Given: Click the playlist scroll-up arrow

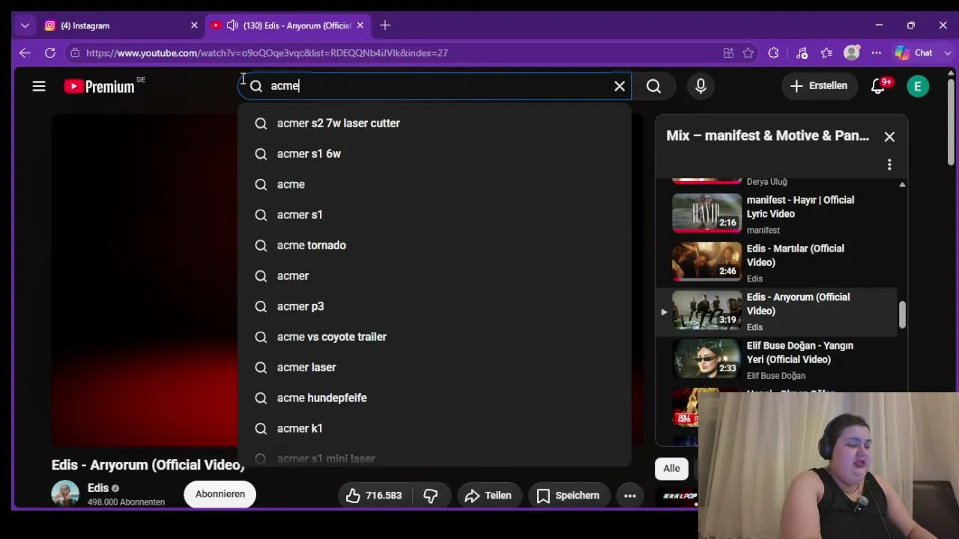Looking at the screenshot, I should [x=902, y=184].
